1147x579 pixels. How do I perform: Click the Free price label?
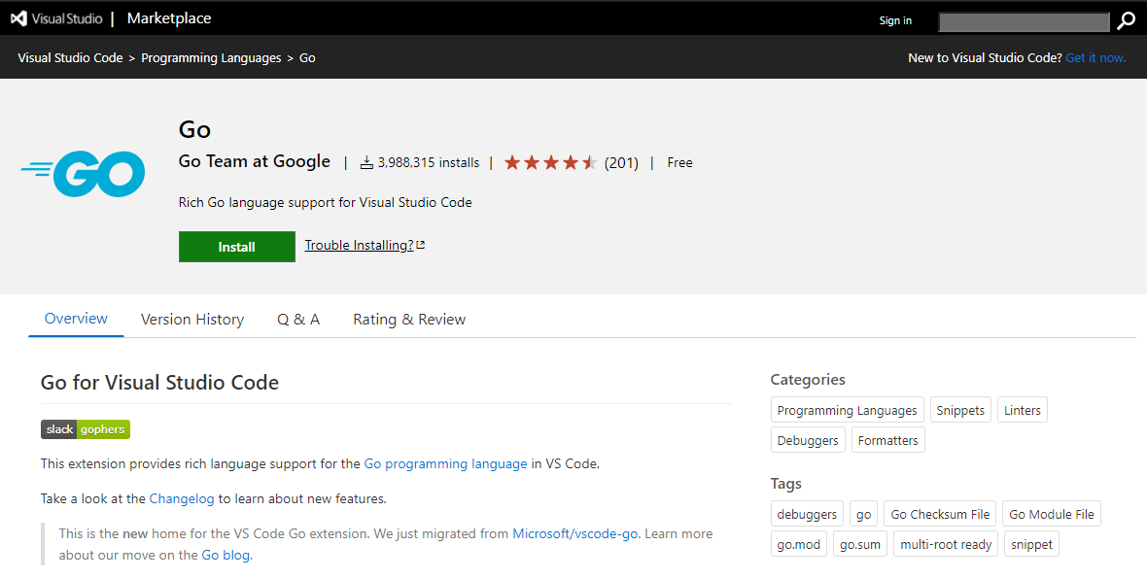(x=679, y=163)
